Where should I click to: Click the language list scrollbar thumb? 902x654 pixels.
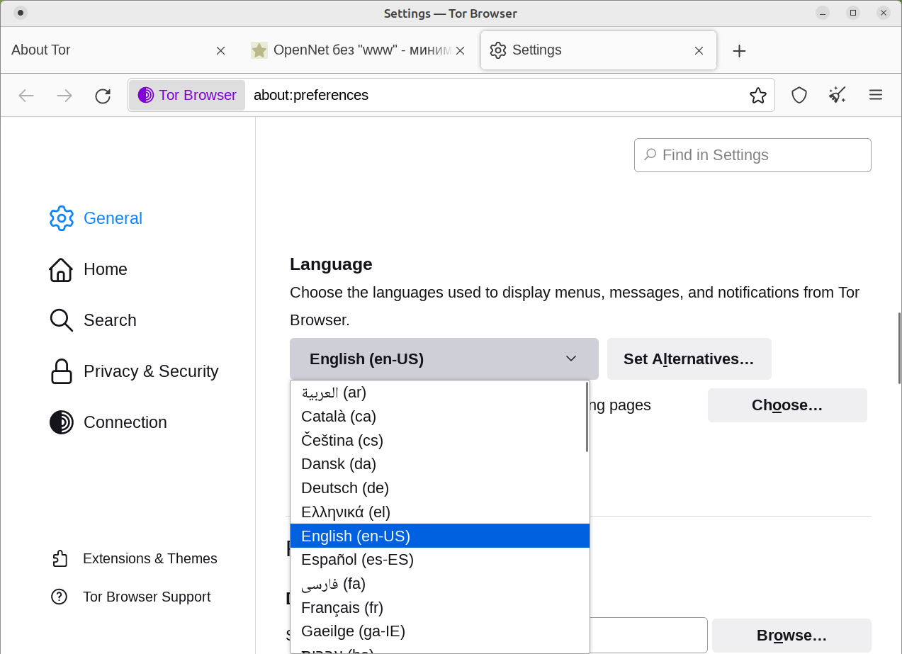click(x=587, y=417)
